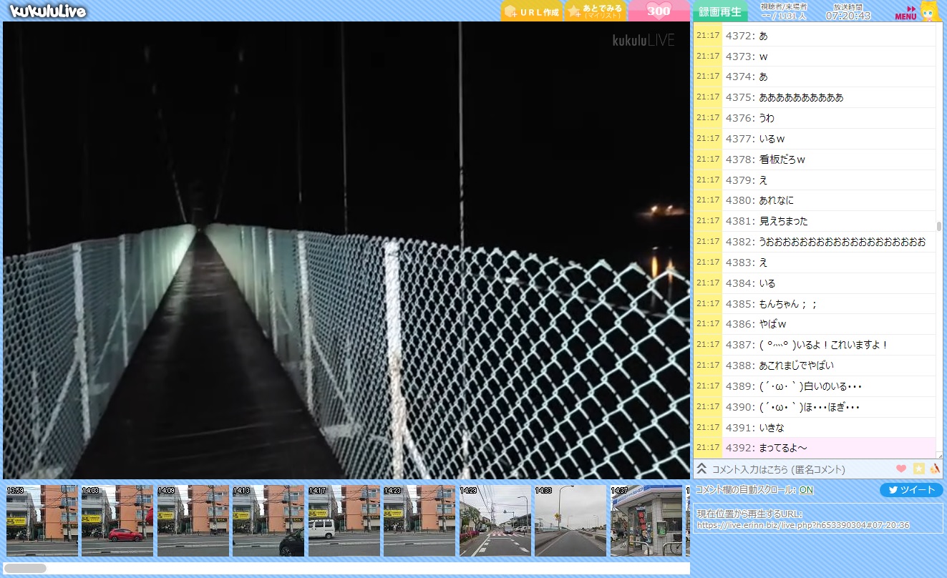Toggle comment auto-scroll ON link

806,490
